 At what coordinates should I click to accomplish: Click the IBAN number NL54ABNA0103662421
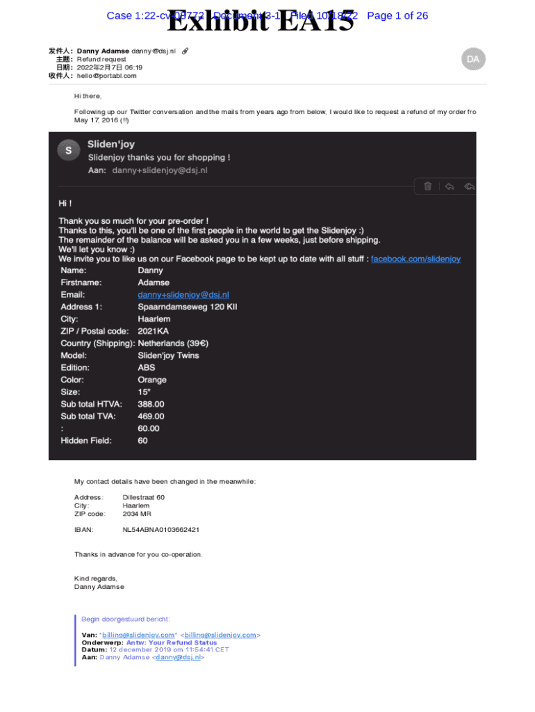161,530
